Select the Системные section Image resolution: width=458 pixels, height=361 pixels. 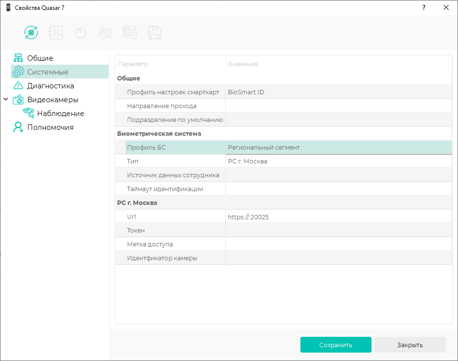(47, 72)
